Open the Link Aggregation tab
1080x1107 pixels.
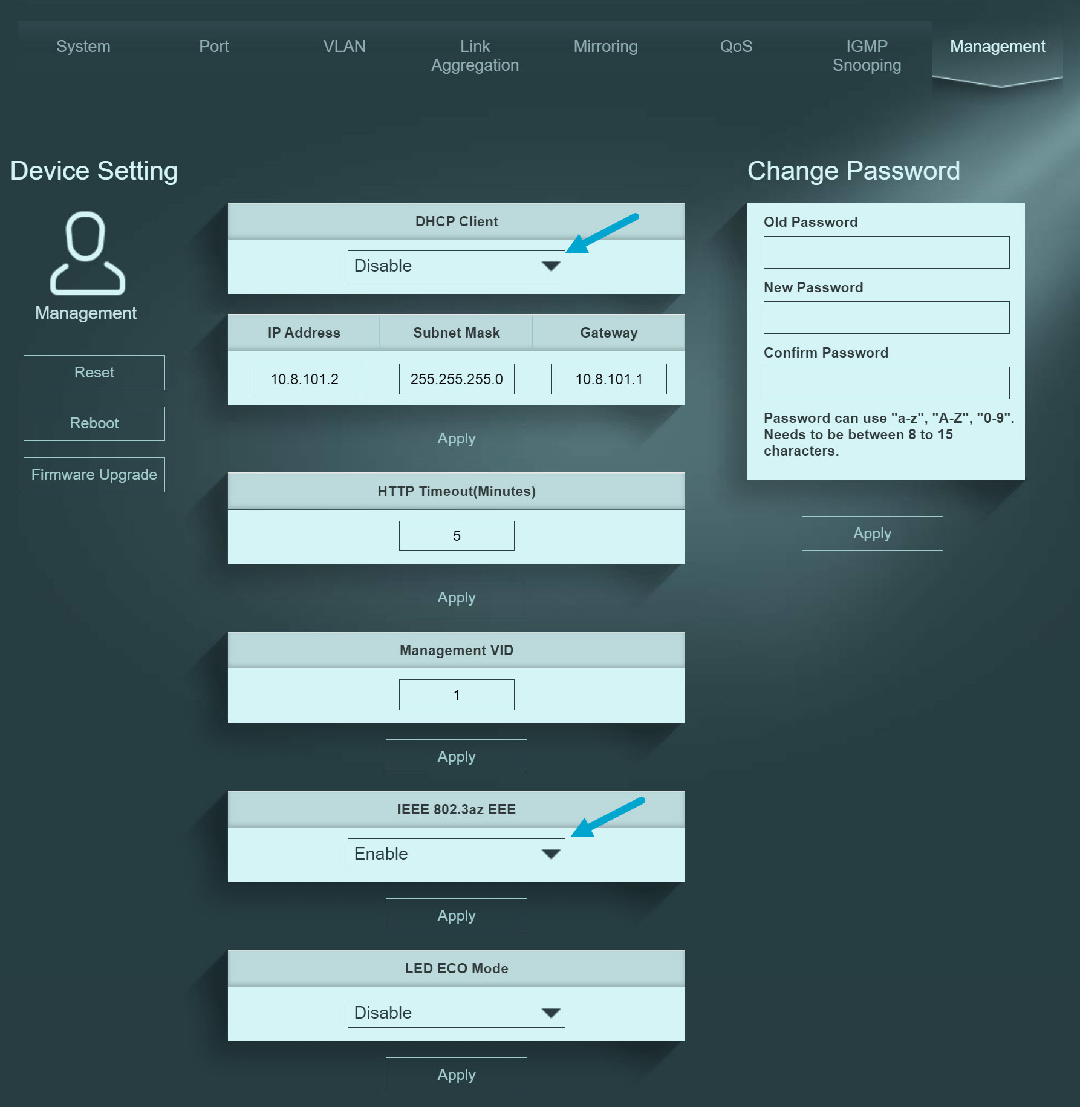pyautogui.click(x=475, y=54)
